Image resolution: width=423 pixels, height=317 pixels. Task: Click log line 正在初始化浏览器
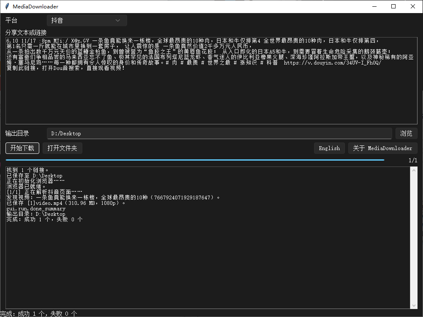click(x=35, y=181)
